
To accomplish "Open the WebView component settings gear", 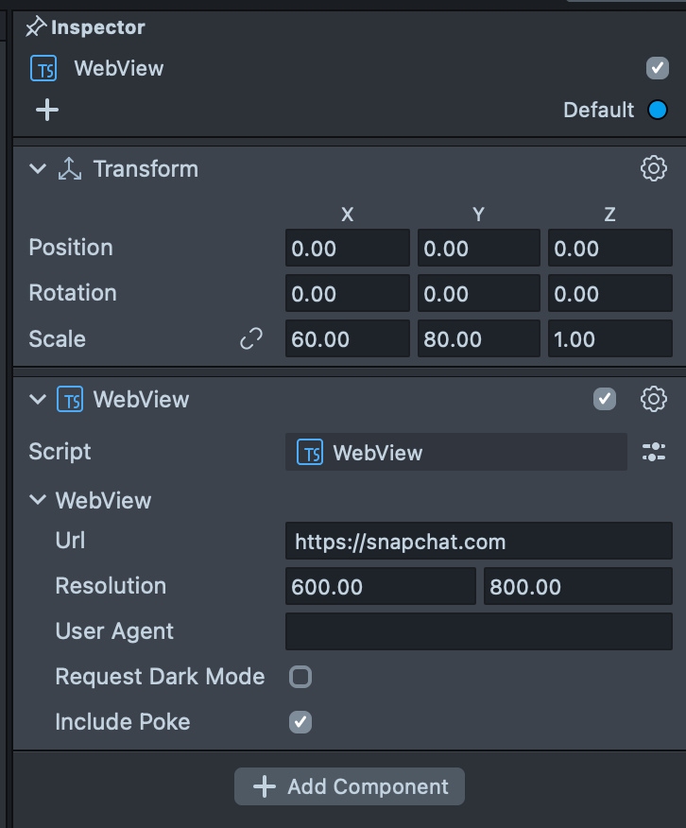I will point(653,400).
